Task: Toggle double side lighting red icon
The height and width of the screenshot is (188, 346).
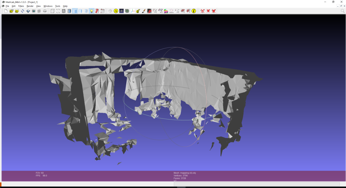Action: click(x=97, y=11)
